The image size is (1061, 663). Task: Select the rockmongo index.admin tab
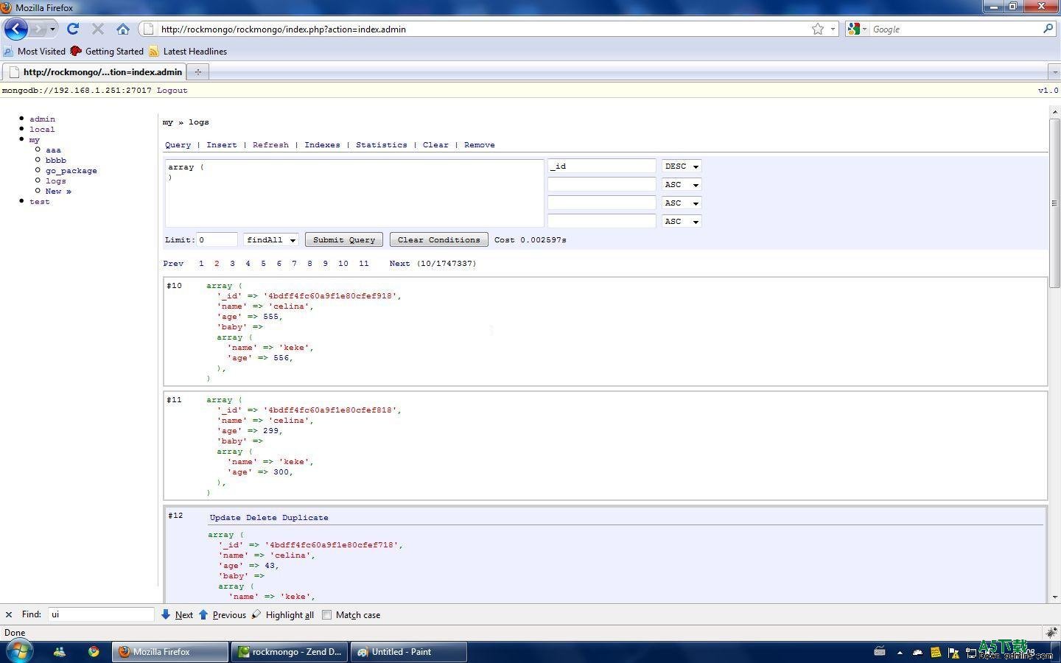95,71
